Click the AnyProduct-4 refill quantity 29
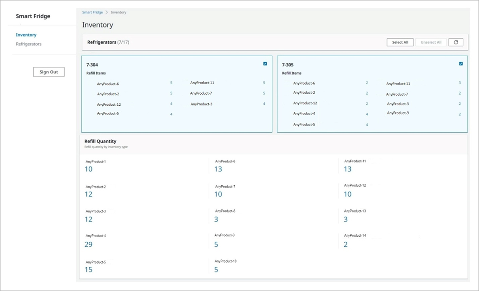This screenshot has width=479, height=291. pos(88,245)
